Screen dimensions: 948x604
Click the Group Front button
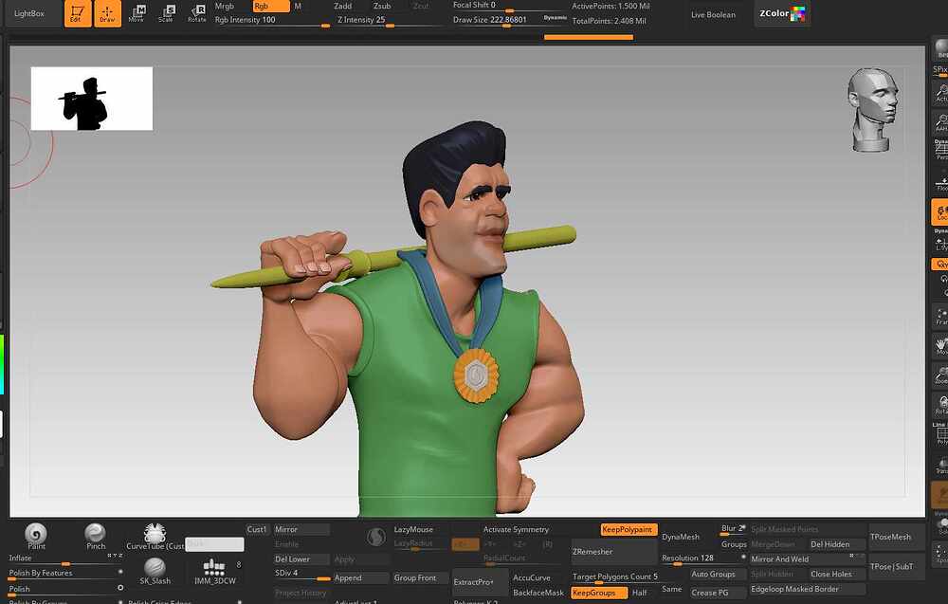coord(421,578)
